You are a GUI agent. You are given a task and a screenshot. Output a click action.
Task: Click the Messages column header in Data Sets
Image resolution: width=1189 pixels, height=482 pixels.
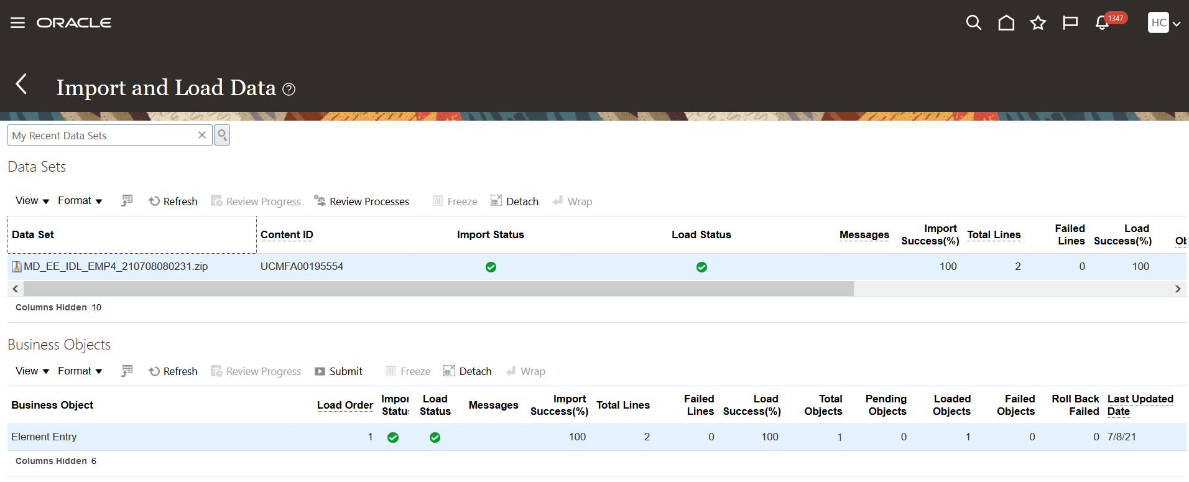pos(864,234)
